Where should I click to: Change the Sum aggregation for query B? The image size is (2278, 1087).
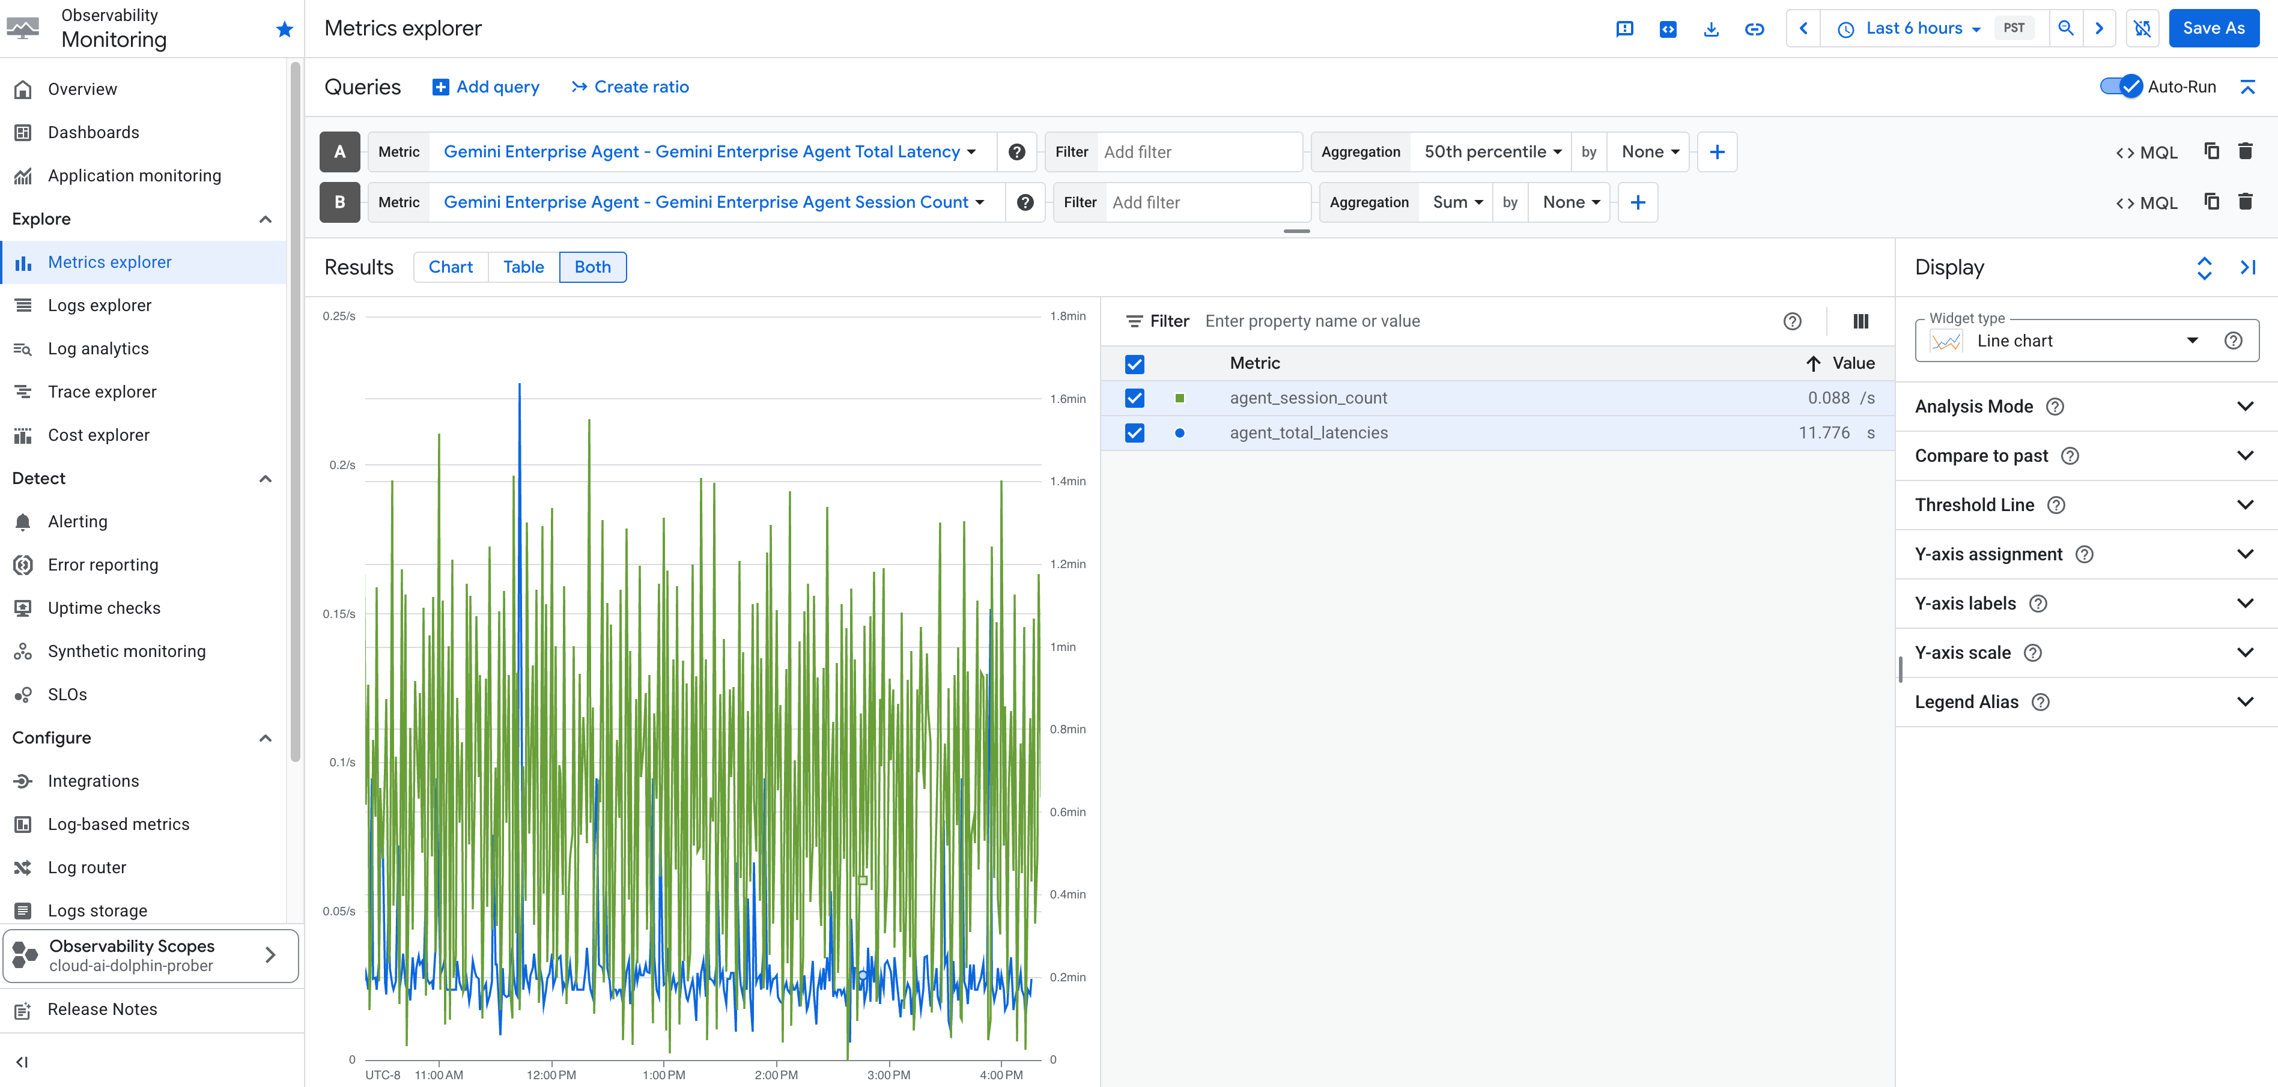1456,202
